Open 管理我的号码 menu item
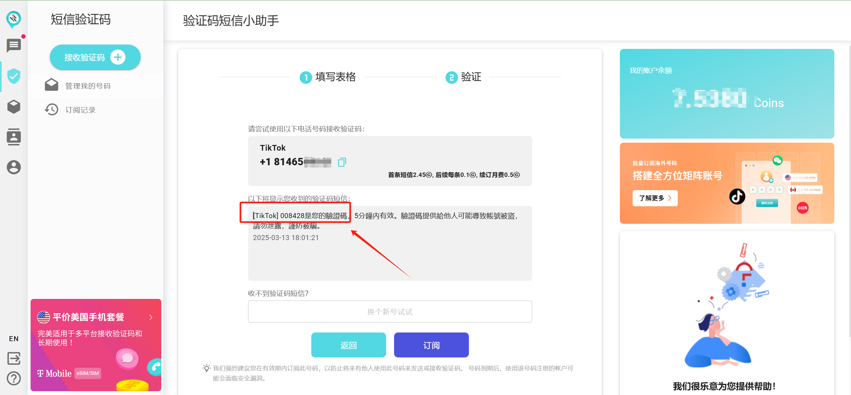The height and width of the screenshot is (395, 851). (88, 86)
